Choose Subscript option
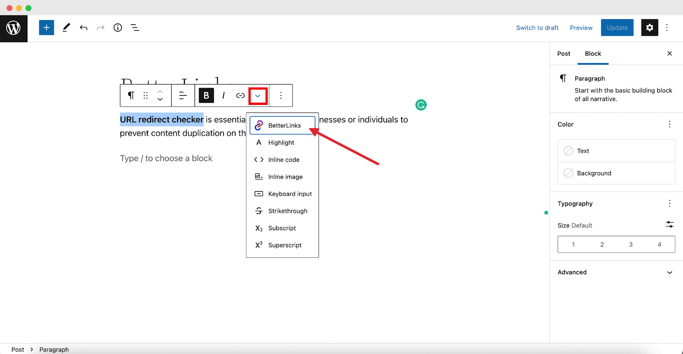The image size is (683, 354). (283, 228)
